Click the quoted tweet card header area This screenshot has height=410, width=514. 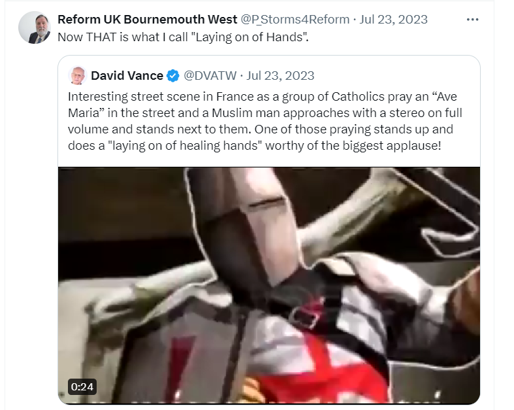pos(191,76)
